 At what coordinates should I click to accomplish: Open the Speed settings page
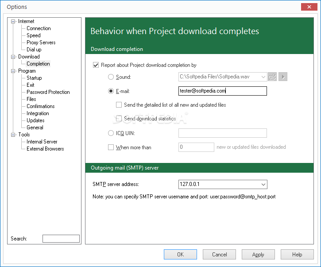click(x=34, y=35)
